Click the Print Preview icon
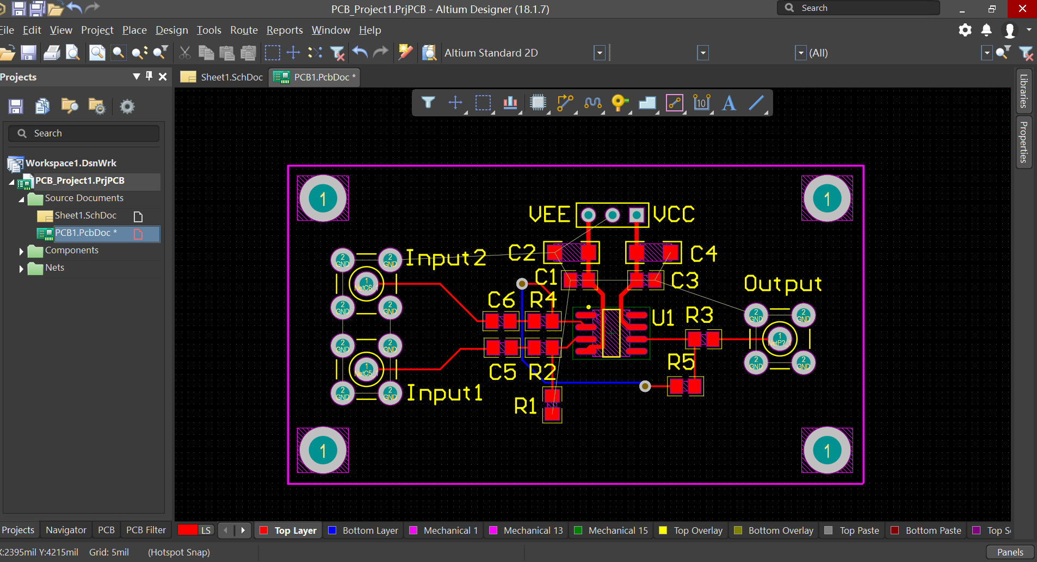This screenshot has height=562, width=1037. (x=72, y=53)
